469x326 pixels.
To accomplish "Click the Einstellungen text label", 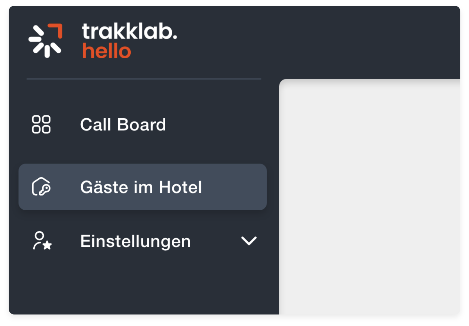I will pos(136,241).
